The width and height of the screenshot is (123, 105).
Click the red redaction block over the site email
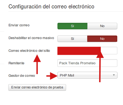pyautogui.click(x=79, y=51)
